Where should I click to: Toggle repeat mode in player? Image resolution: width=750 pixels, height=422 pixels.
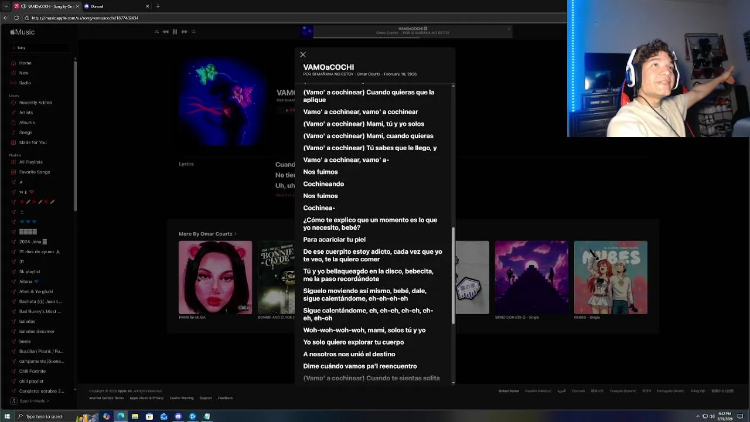tap(193, 32)
